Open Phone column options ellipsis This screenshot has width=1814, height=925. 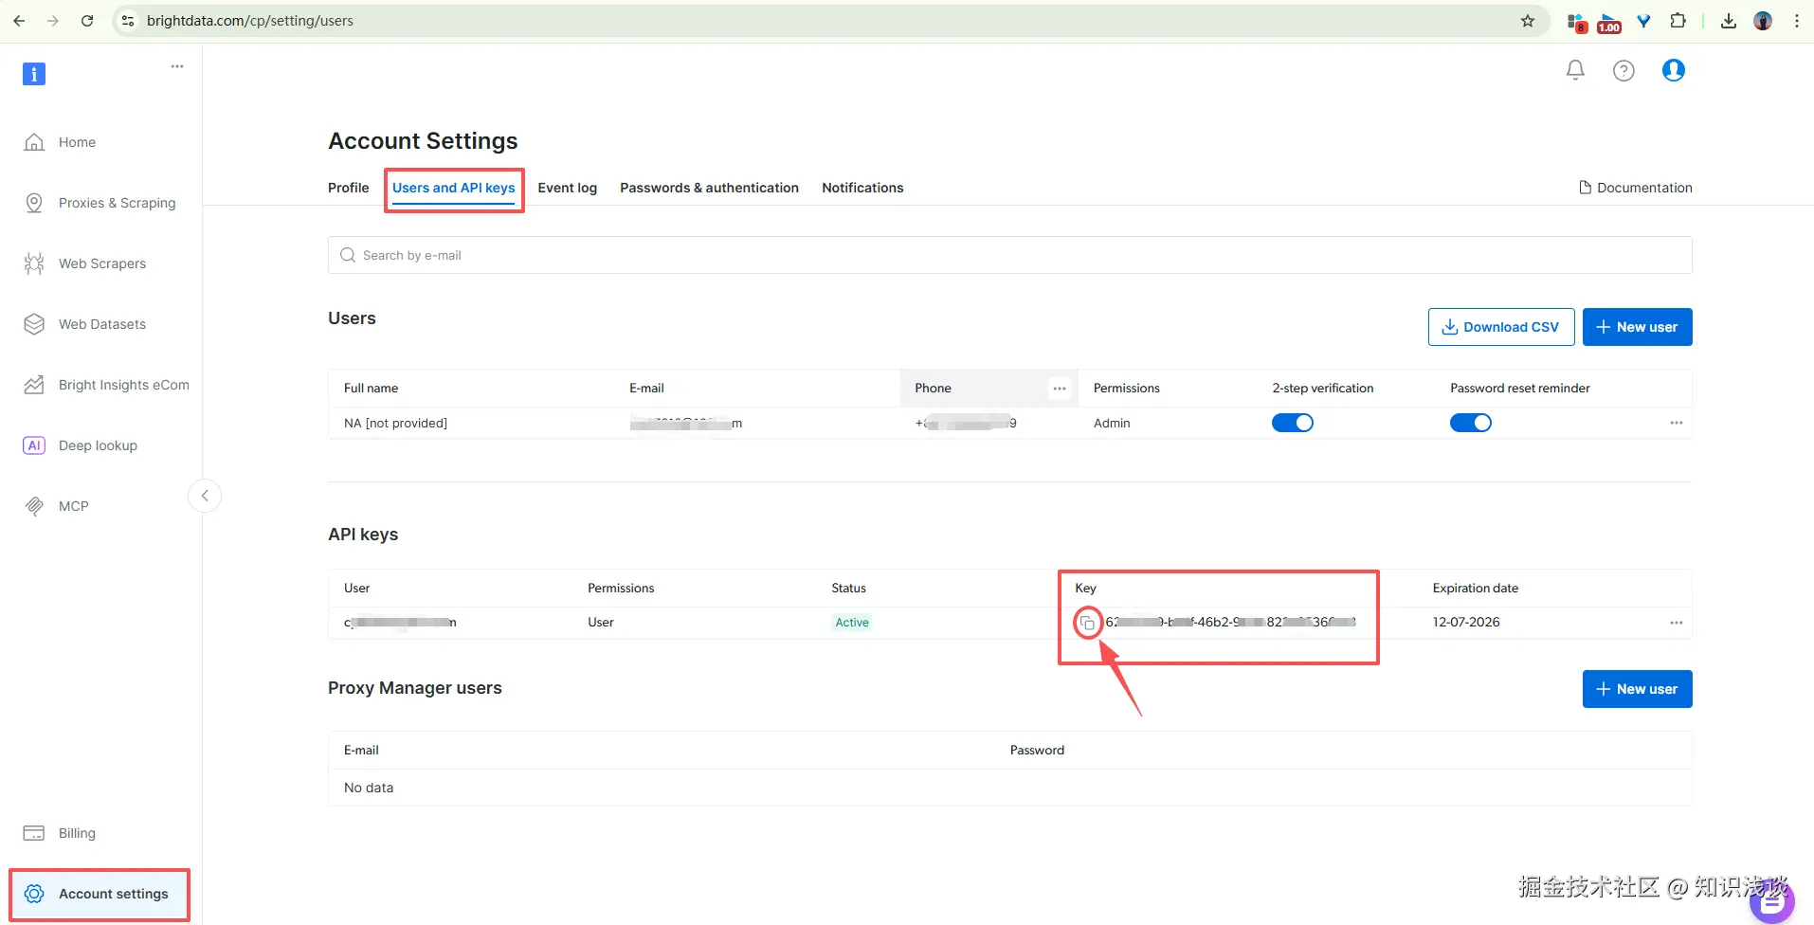coord(1060,389)
